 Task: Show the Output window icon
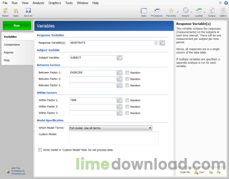coord(212,12)
